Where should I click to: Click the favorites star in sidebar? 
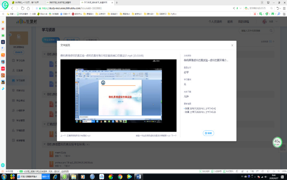pos(3,22)
